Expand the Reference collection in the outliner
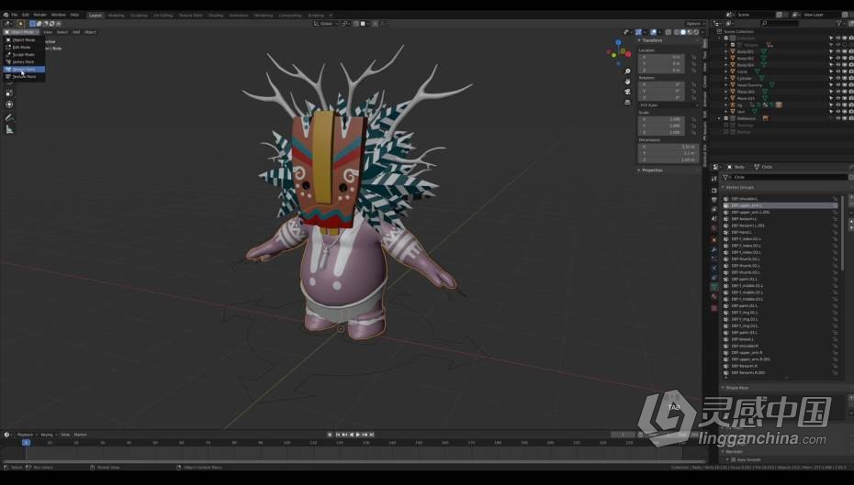 point(719,118)
